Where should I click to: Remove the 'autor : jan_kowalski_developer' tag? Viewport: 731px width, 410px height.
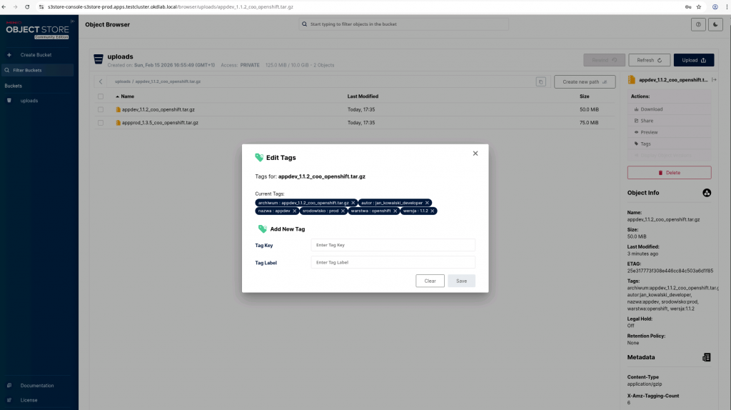pyautogui.click(x=427, y=203)
